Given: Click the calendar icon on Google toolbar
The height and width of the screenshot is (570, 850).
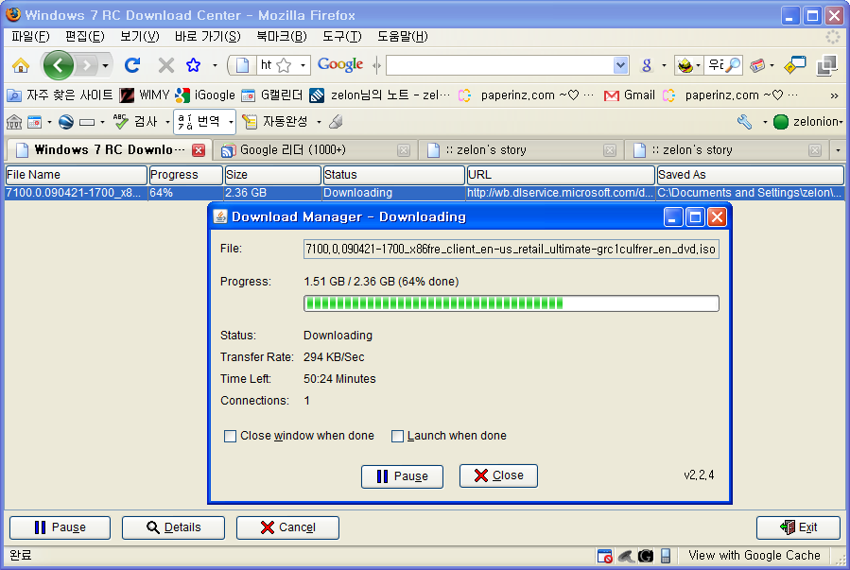Looking at the screenshot, I should [x=35, y=122].
